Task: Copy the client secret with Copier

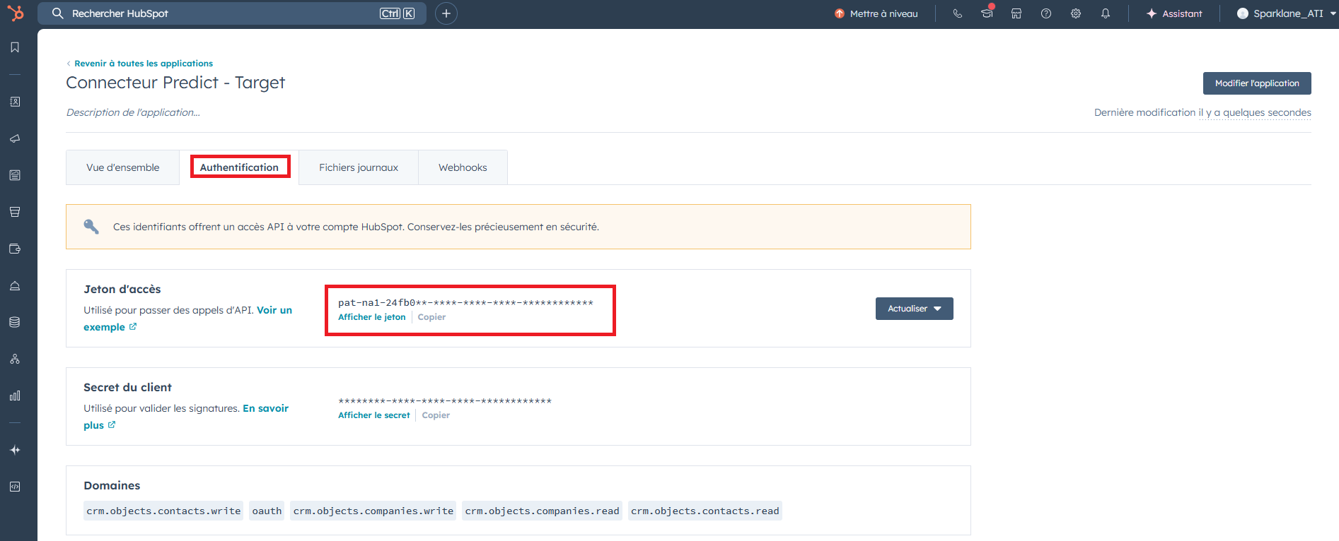Action: pyautogui.click(x=436, y=415)
